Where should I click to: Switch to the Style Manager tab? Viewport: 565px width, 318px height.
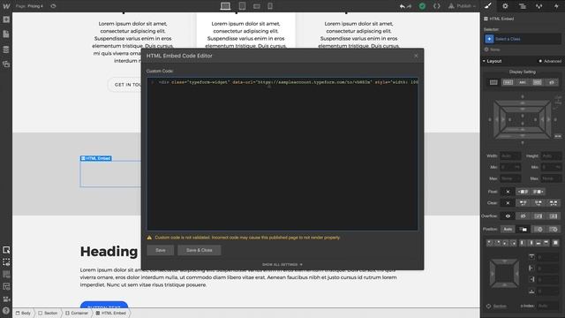point(539,6)
